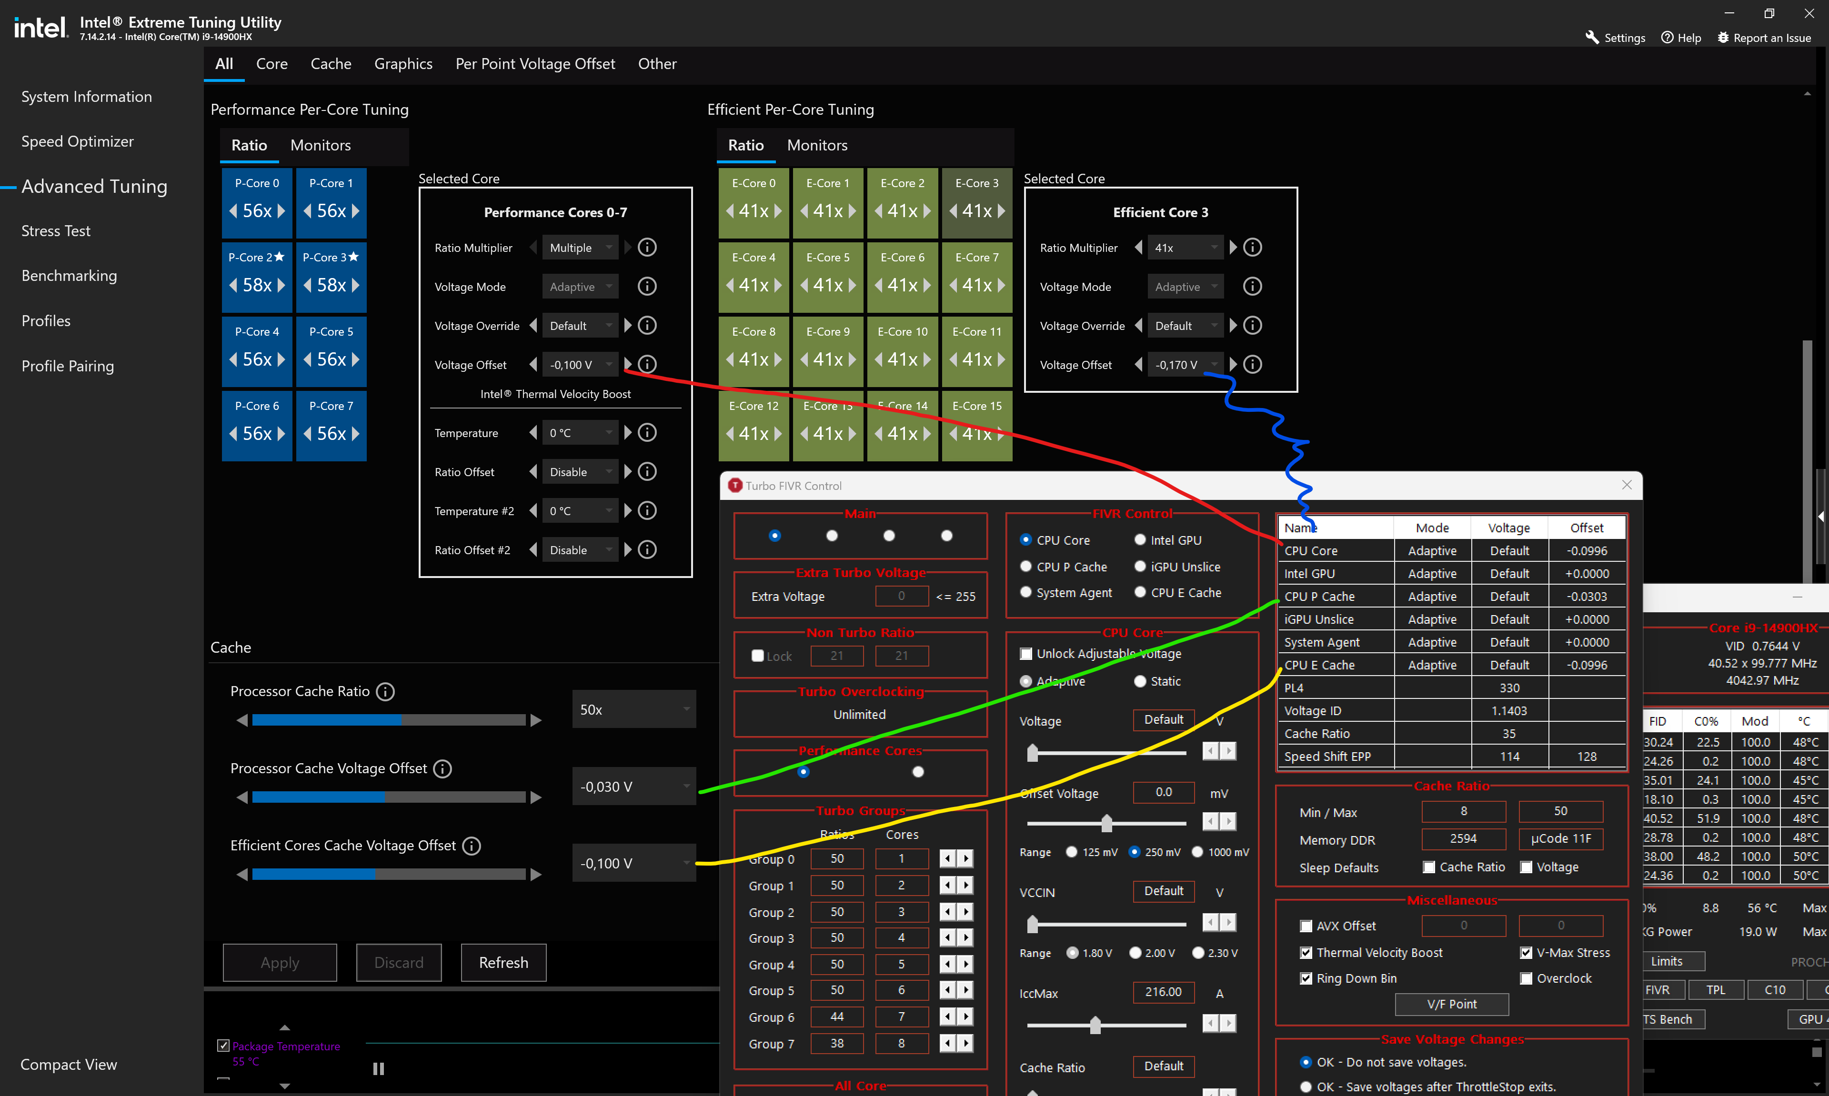Pause the package temperature graph
Viewport: 1829px width, 1096px height.
click(379, 1069)
